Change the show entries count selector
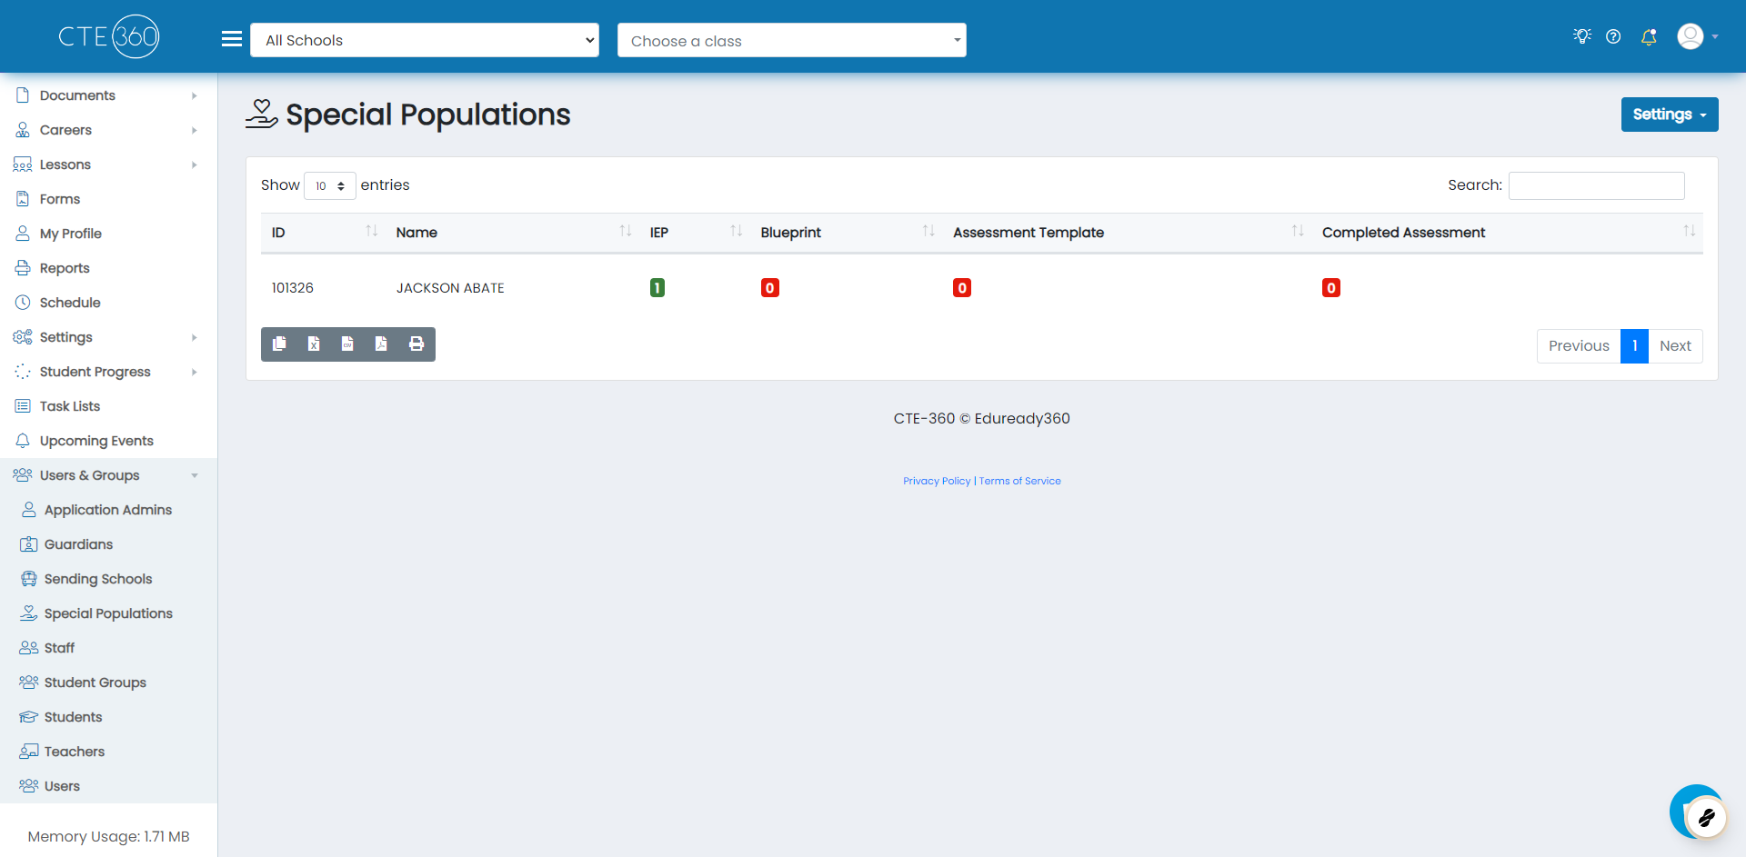1746x857 pixels. click(x=330, y=185)
